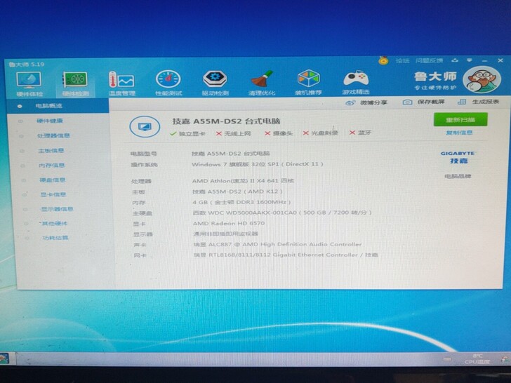Click the 操作系统 row label
This screenshot has width=511, height=383.
click(144, 165)
